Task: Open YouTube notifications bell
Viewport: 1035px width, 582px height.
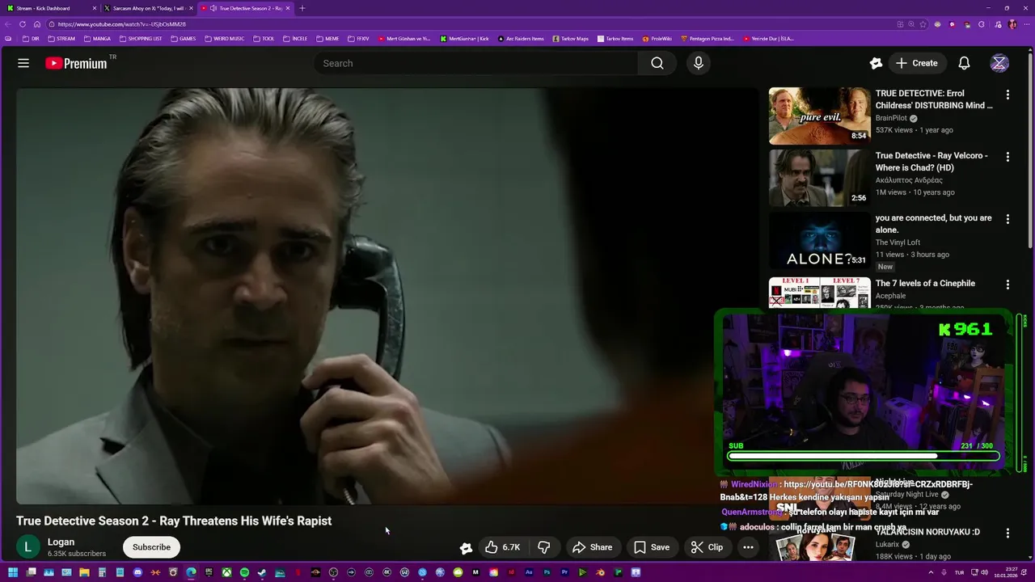Action: 964,63
